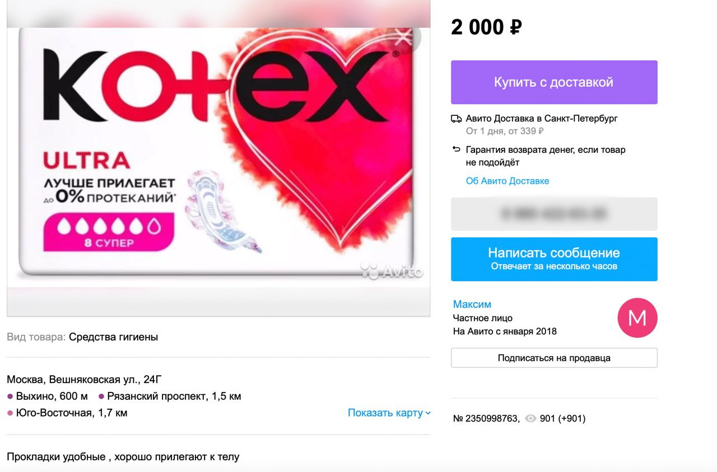
Task: Click the Юго-Восточная metro station marker
Action: click(10, 413)
